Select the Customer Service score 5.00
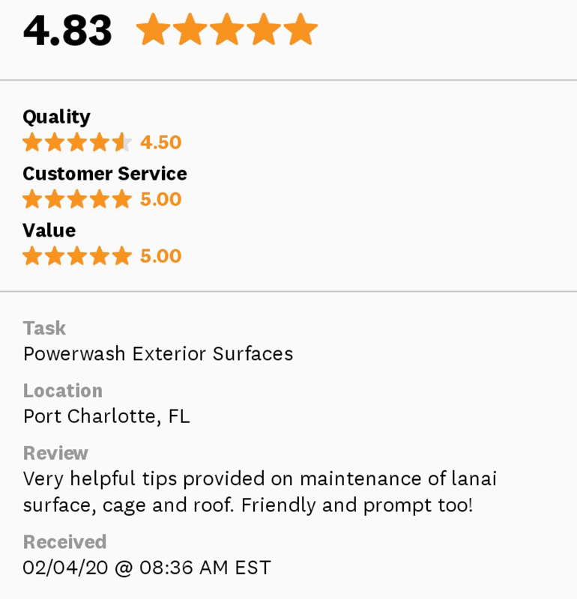Screen dimensions: 577x599 [x=160, y=199]
